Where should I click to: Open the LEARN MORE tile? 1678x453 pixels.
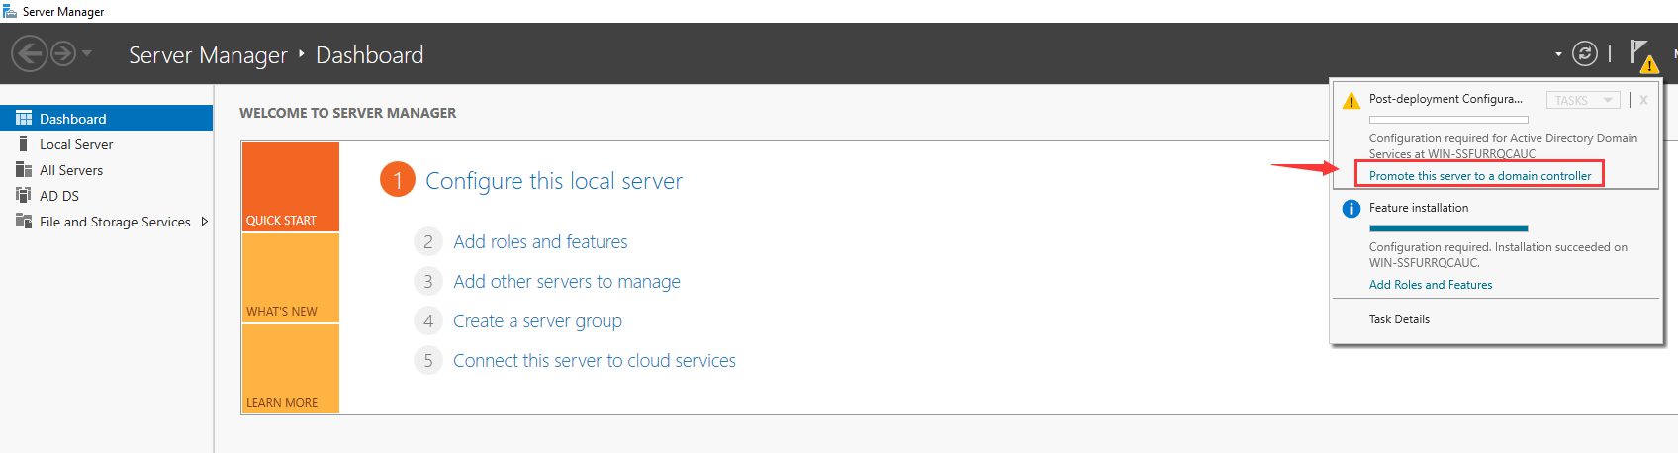pyautogui.click(x=290, y=369)
